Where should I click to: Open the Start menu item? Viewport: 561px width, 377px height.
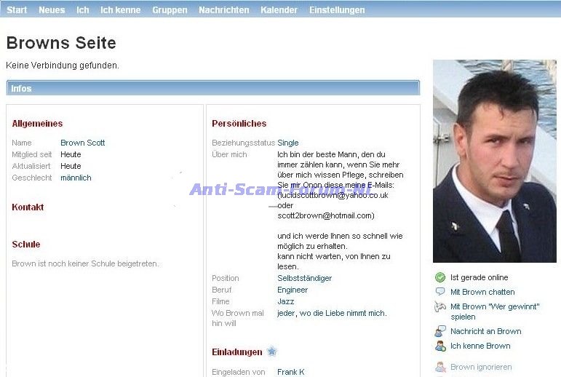coord(17,10)
